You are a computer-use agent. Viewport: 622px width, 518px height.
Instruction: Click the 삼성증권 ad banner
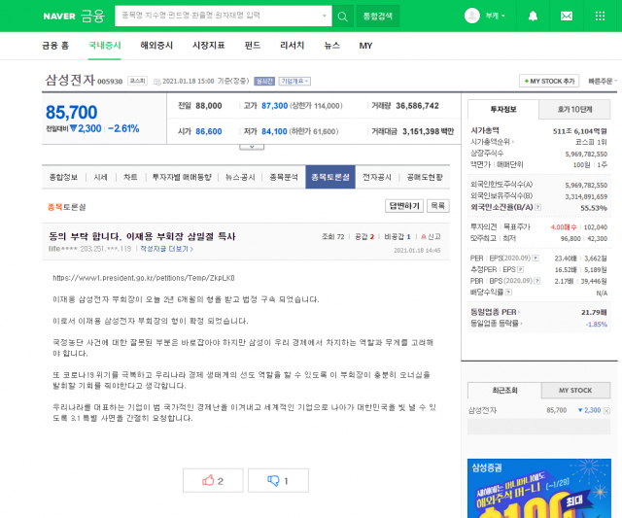tap(539, 488)
